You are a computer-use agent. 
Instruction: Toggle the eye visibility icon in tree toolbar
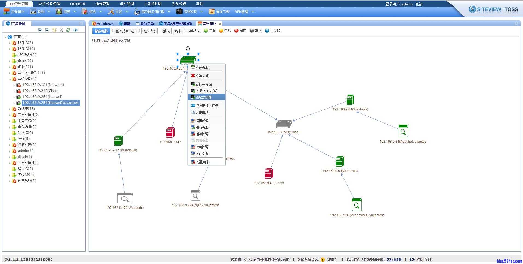click(x=76, y=30)
